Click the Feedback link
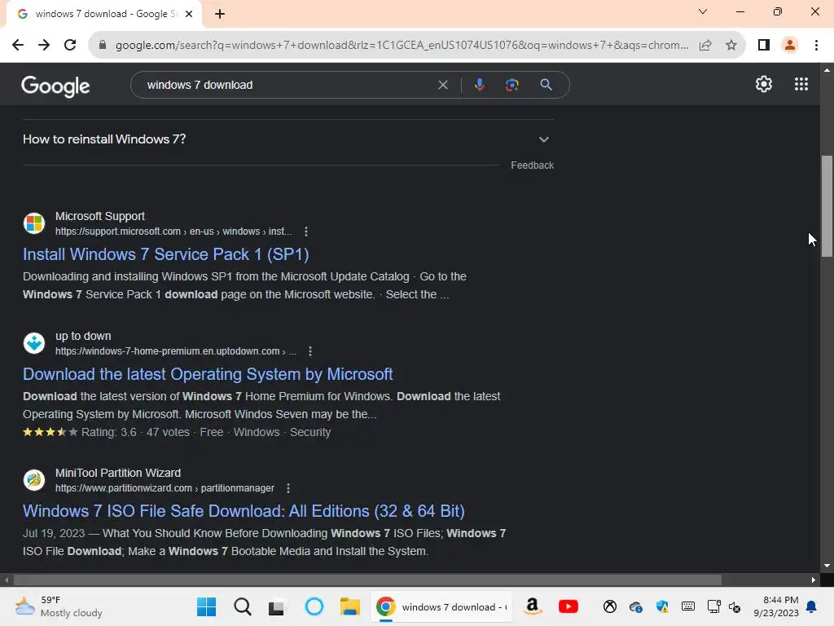The image size is (834, 626). (532, 165)
